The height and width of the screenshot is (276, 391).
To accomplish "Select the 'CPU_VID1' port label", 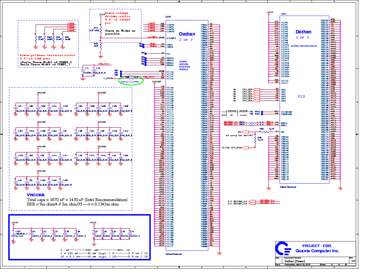I will click(247, 92).
